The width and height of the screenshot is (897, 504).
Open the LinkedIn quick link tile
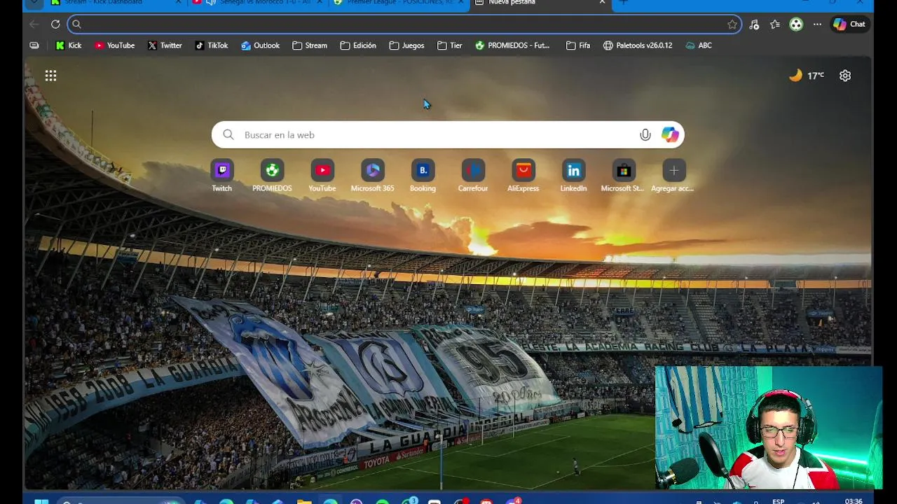[x=573, y=176]
